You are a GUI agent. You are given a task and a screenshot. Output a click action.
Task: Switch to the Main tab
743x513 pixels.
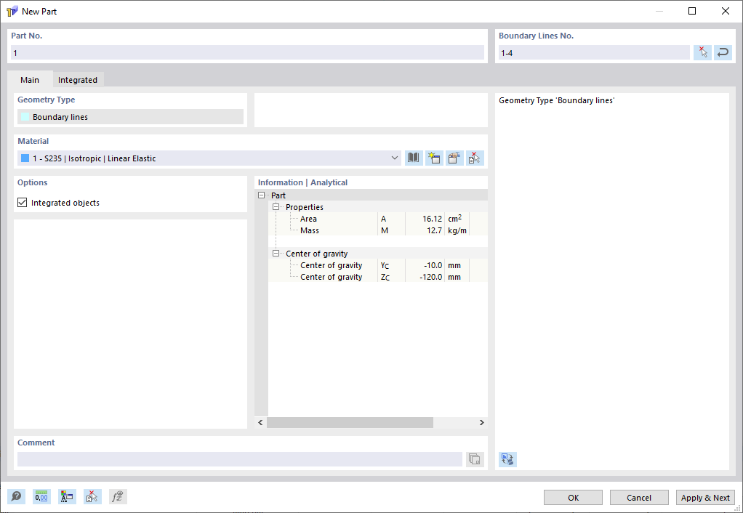30,80
